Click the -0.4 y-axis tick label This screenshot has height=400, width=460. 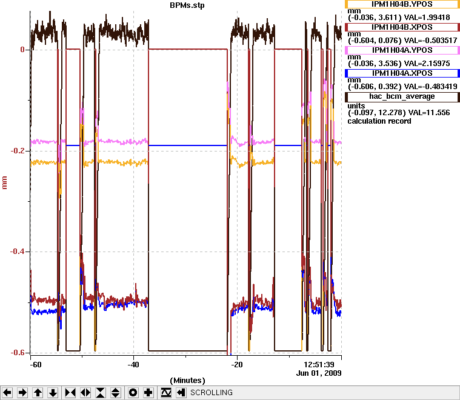pyautogui.click(x=18, y=252)
